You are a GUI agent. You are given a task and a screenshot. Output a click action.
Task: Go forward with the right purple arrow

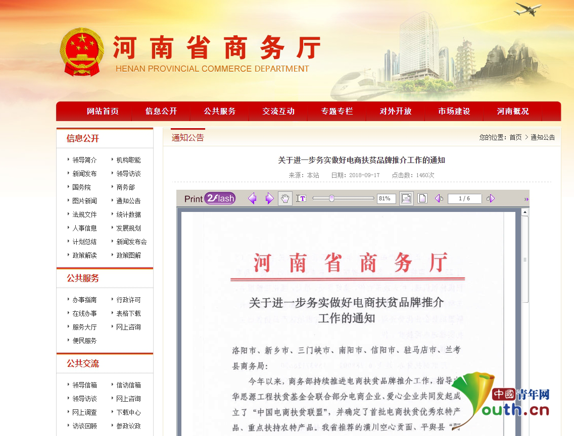pyautogui.click(x=269, y=198)
